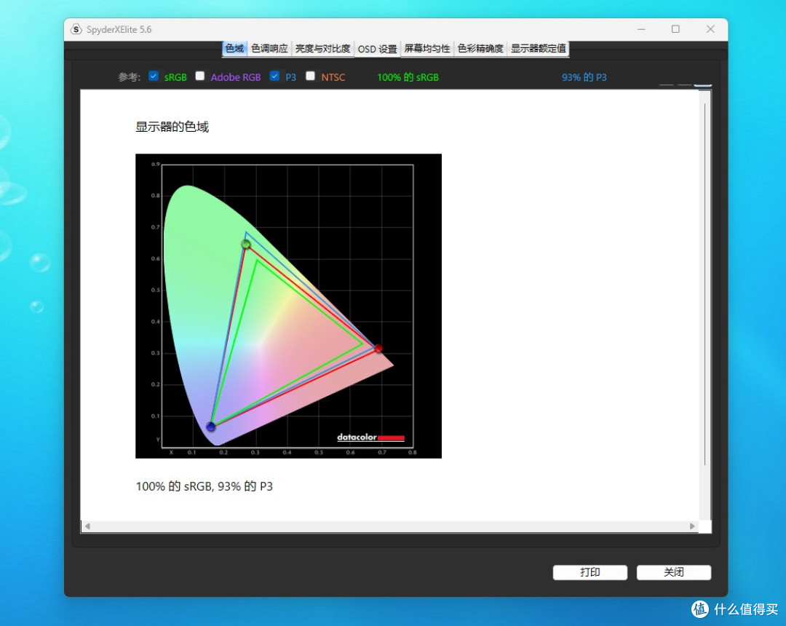Open the 显示器额定值 tab
Viewport: 786px width, 626px height.
[538, 49]
